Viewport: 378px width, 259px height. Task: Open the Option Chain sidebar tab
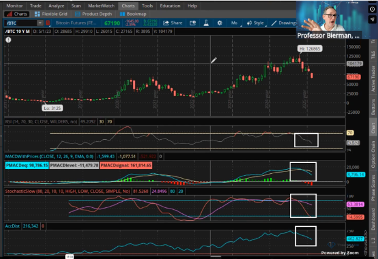373,154
